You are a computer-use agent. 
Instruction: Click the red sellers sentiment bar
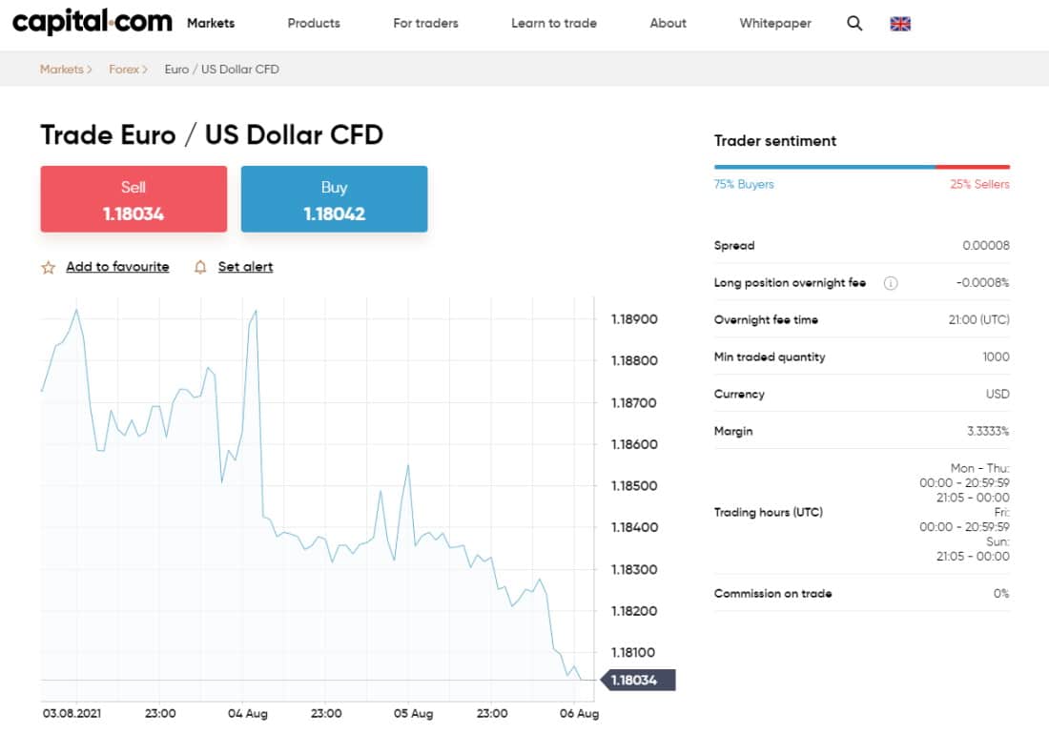click(973, 167)
